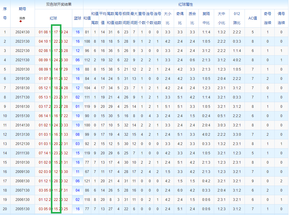
Task: Select period number 2021130
Action: click(x=22, y=60)
